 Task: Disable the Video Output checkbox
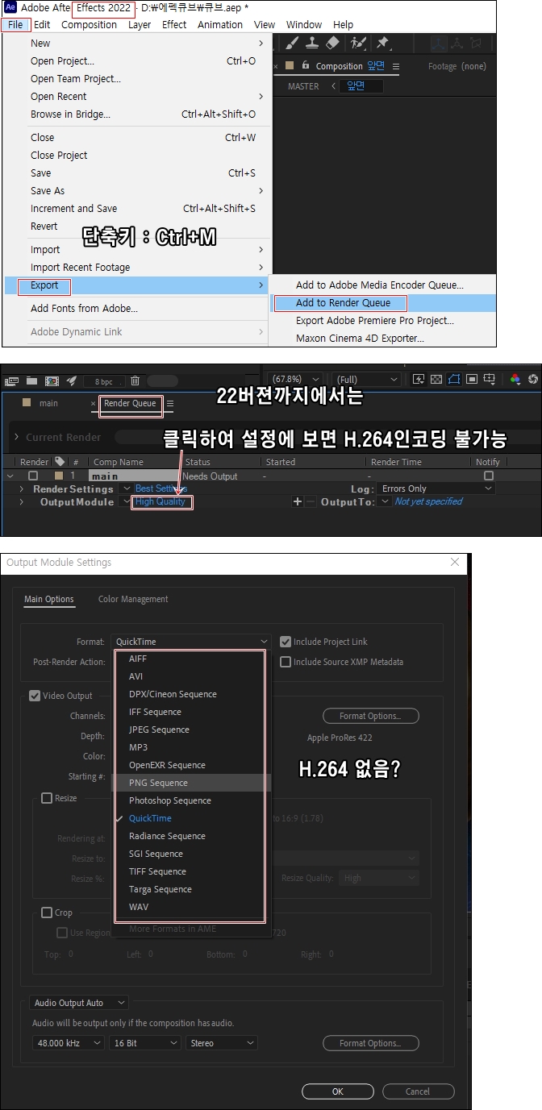coord(35,696)
